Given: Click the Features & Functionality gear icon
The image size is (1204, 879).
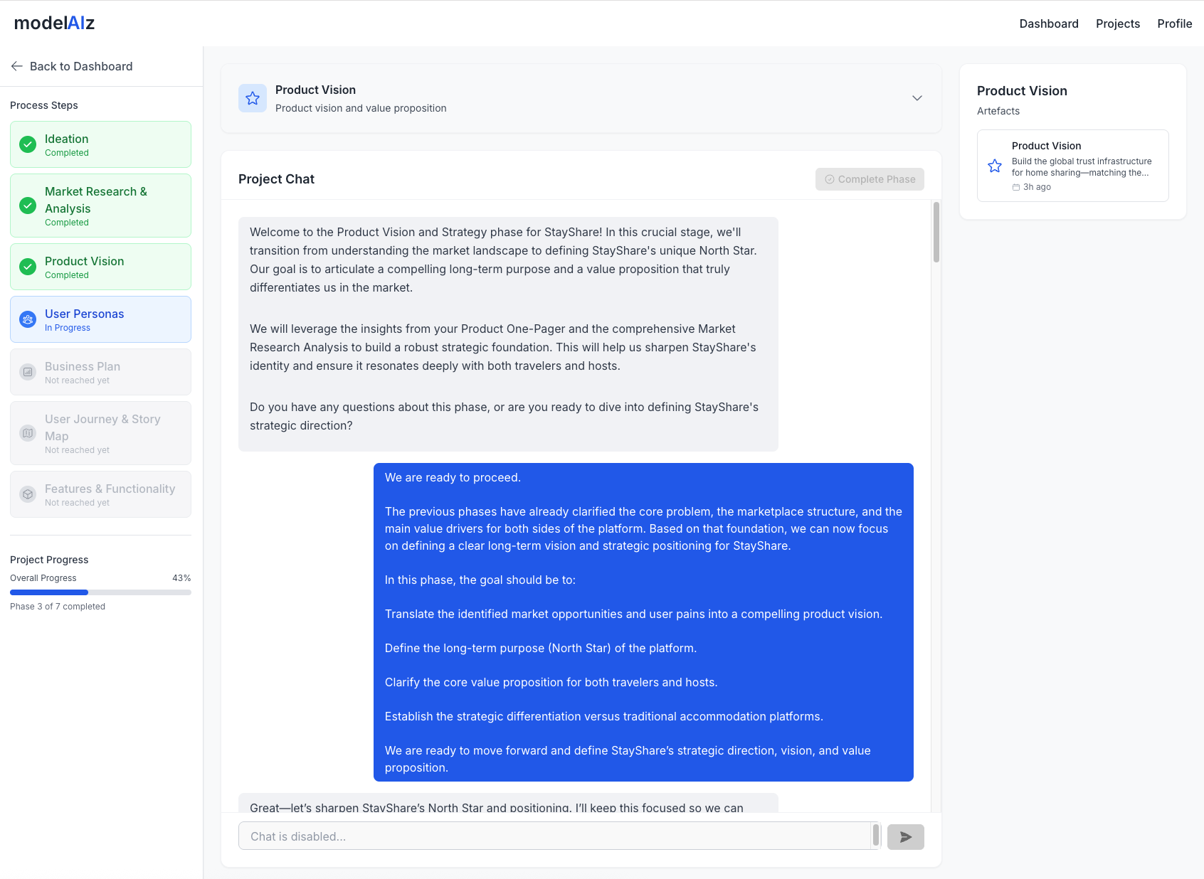Looking at the screenshot, I should pyautogui.click(x=27, y=494).
